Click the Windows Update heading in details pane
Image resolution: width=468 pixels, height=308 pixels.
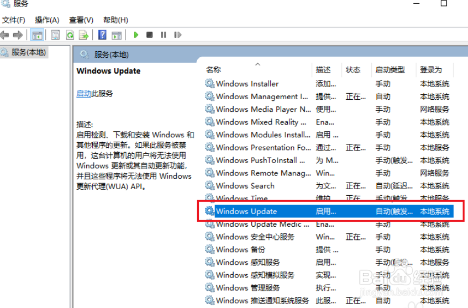pyautogui.click(x=108, y=71)
